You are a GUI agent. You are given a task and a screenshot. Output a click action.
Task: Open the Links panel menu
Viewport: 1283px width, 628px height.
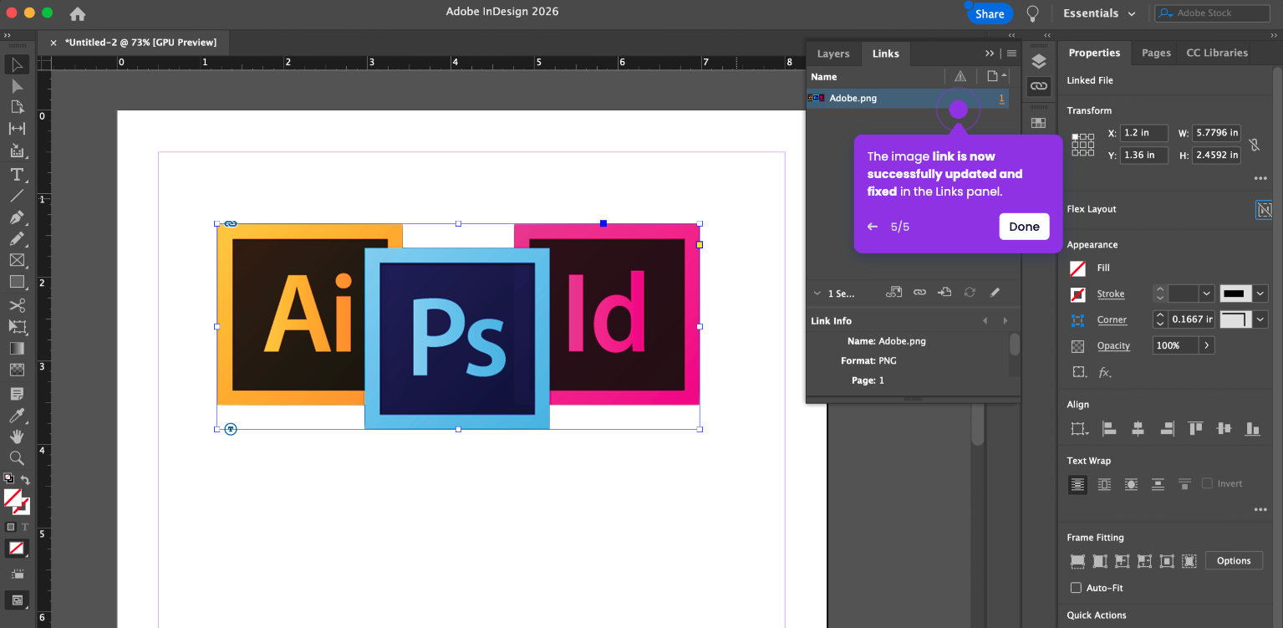(1011, 54)
